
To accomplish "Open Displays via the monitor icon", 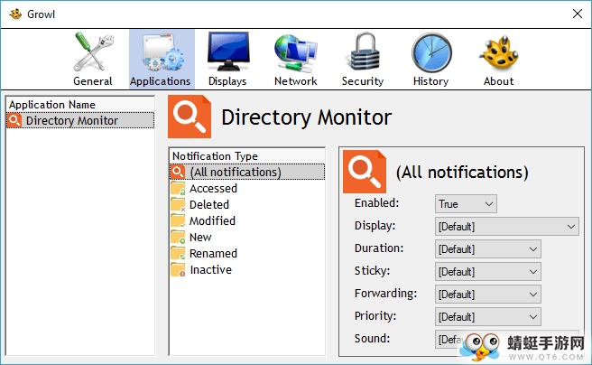I will (228, 51).
